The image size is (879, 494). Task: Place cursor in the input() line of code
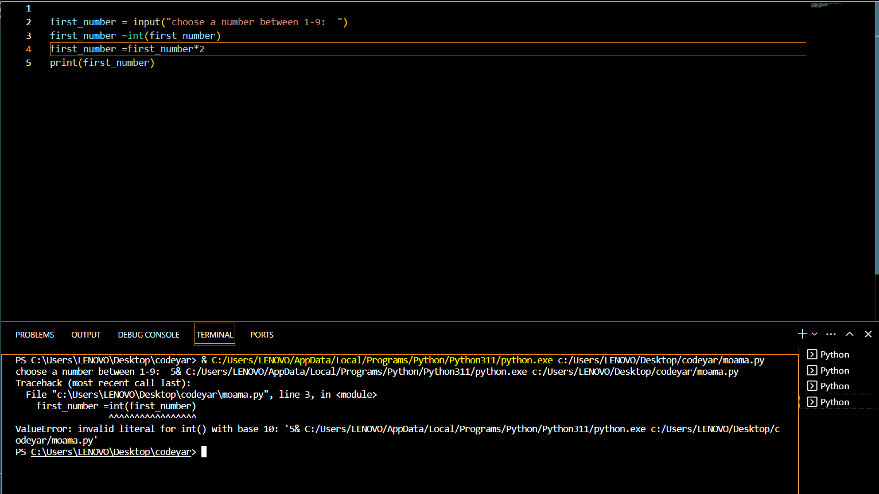[199, 22]
